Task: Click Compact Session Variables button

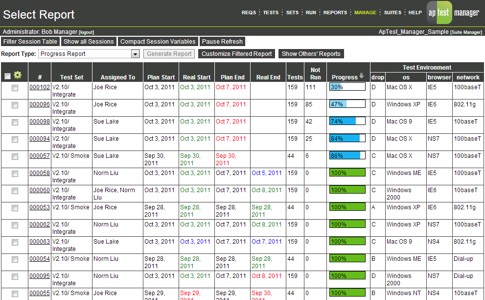Action: [158, 42]
